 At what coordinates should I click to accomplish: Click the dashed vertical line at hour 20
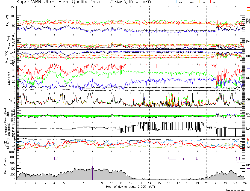click(207, 82)
